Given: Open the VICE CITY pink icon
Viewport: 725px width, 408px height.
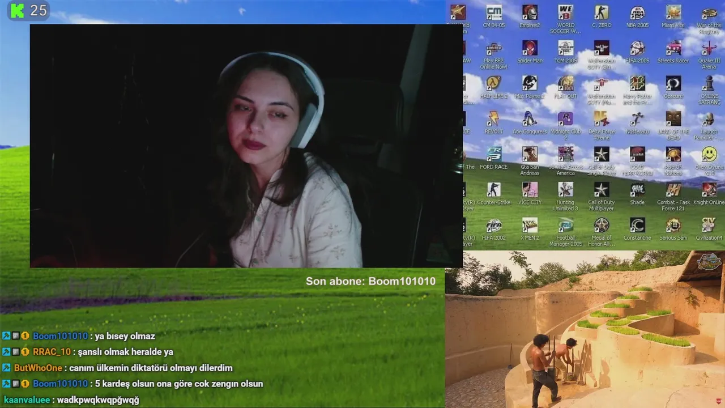Looking at the screenshot, I should 530,194.
